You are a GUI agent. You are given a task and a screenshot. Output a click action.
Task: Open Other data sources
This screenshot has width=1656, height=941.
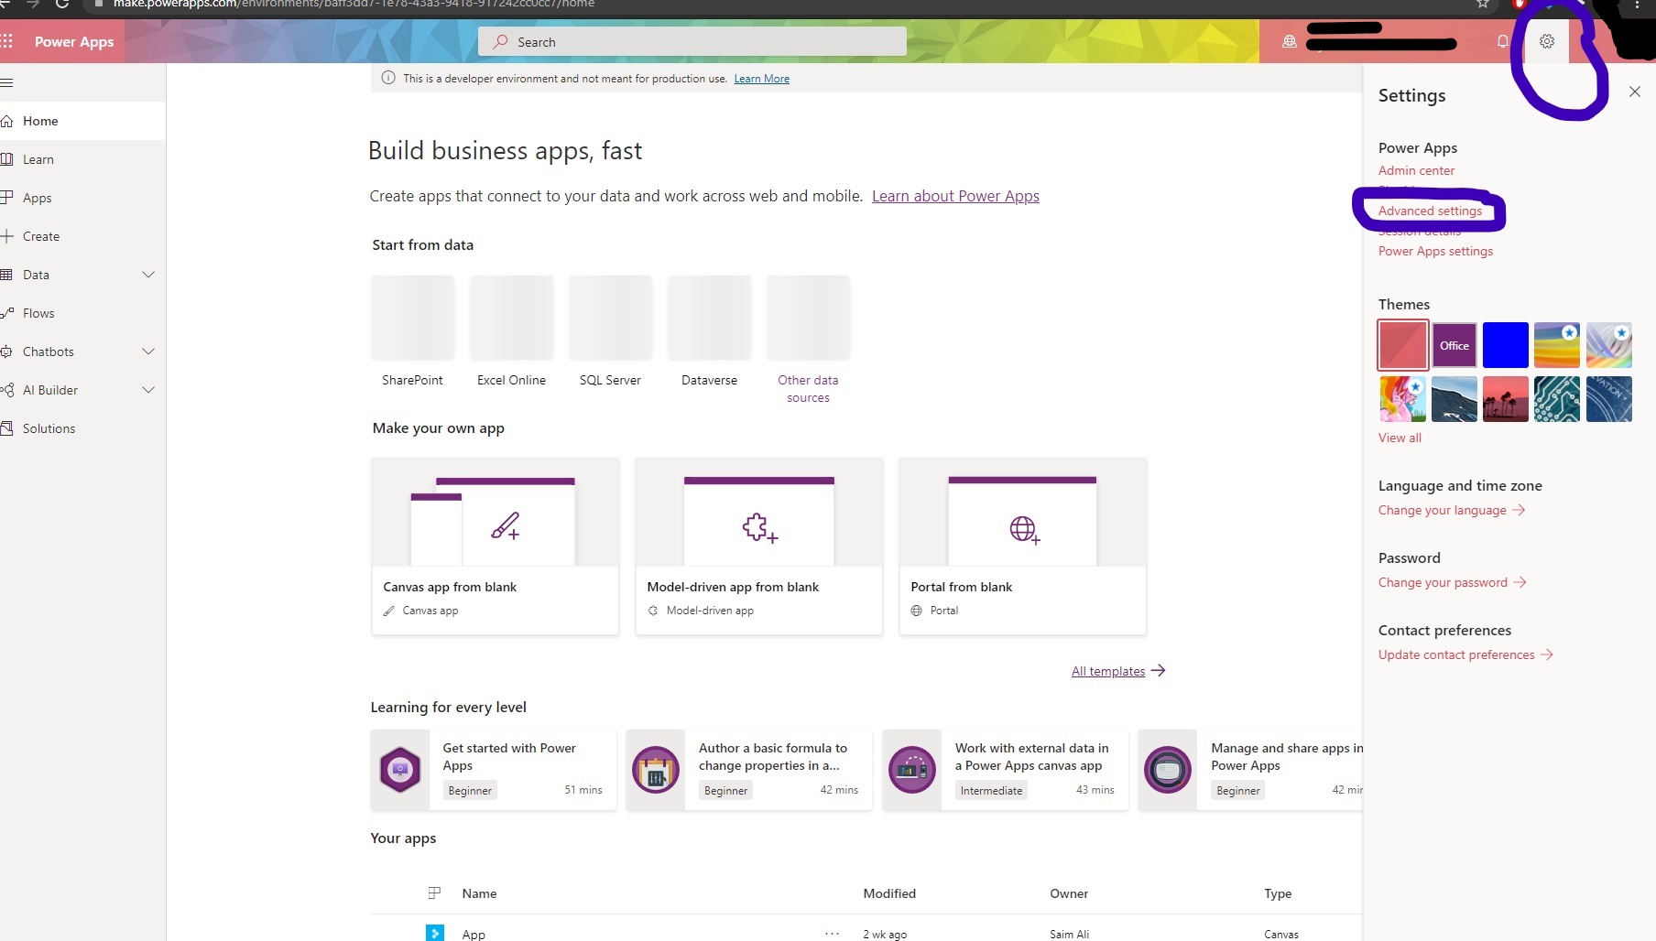pyautogui.click(x=808, y=318)
